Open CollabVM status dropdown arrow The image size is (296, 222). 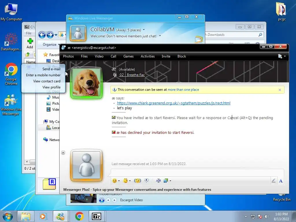144,30
